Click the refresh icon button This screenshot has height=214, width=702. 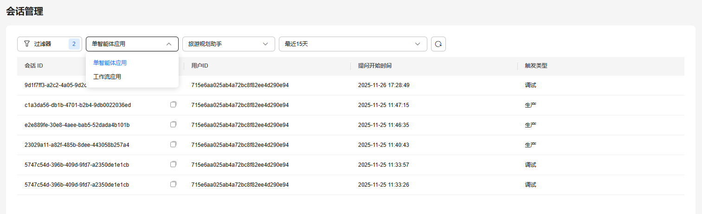438,44
